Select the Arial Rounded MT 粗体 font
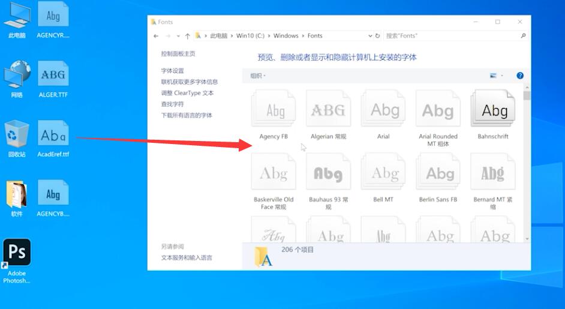The image size is (565, 309). tap(438, 109)
